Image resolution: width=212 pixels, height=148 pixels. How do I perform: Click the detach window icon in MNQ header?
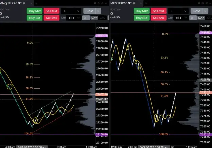pos(102,3)
